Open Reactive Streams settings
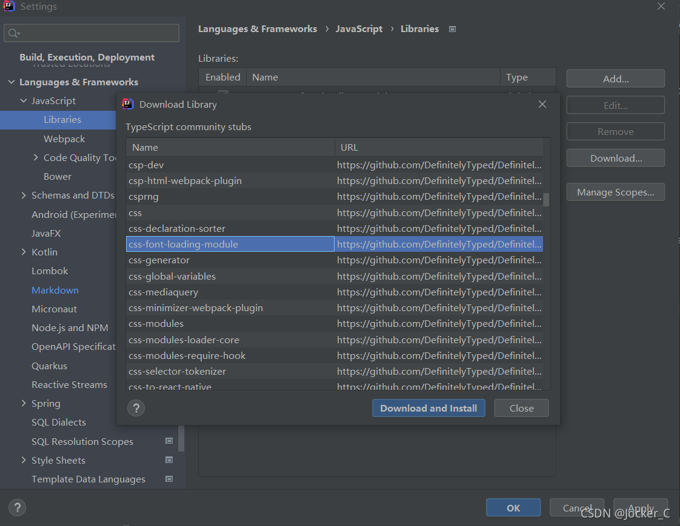This screenshot has height=526, width=680. coord(69,385)
